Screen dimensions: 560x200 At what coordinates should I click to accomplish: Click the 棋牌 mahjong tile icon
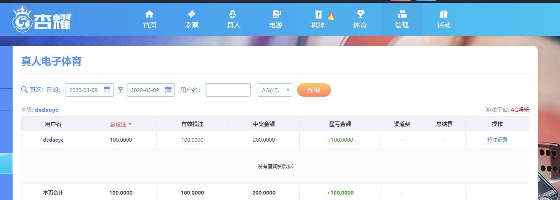(x=318, y=15)
